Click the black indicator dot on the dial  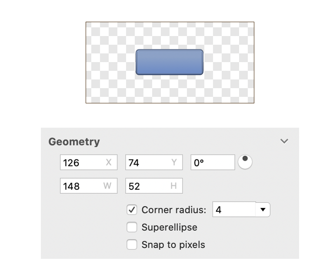(x=245, y=159)
